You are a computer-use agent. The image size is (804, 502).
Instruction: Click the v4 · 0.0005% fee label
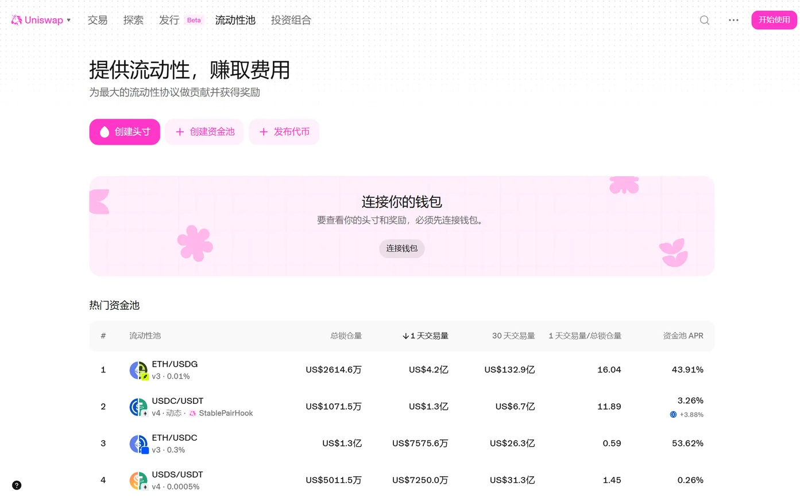coord(176,487)
